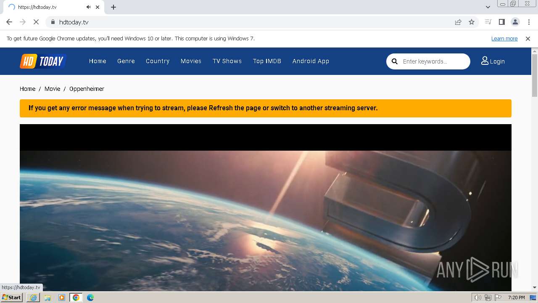Open the Country menu

click(x=158, y=61)
